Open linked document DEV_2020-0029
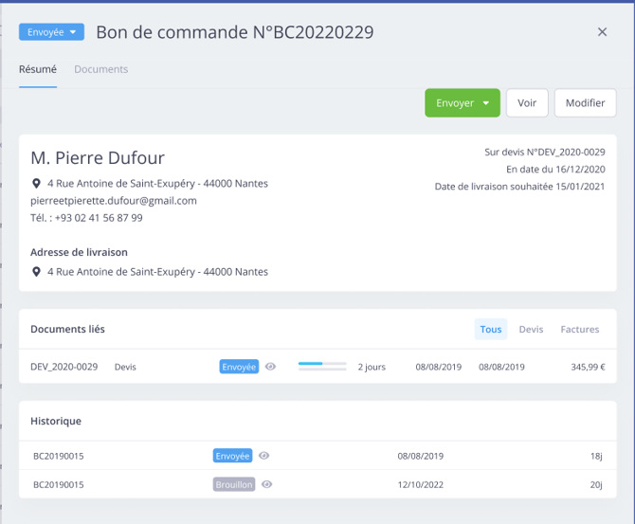Viewport: 635px width, 524px height. 64,367
